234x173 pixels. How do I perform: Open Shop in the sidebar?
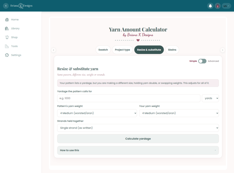[x=14, y=37]
